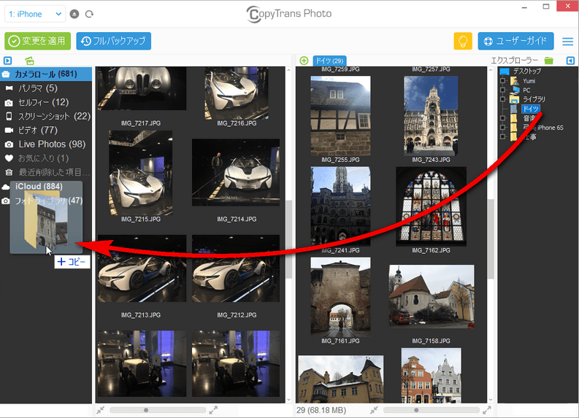Toggle the right explorer panel icon
The height and width of the screenshot is (418, 579).
570,61
